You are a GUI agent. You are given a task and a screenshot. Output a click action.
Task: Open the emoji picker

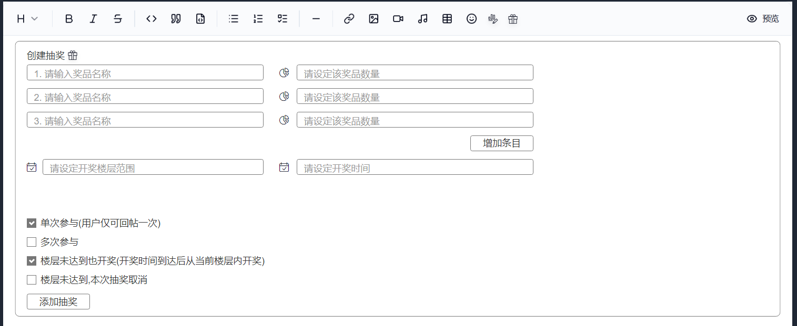click(471, 19)
